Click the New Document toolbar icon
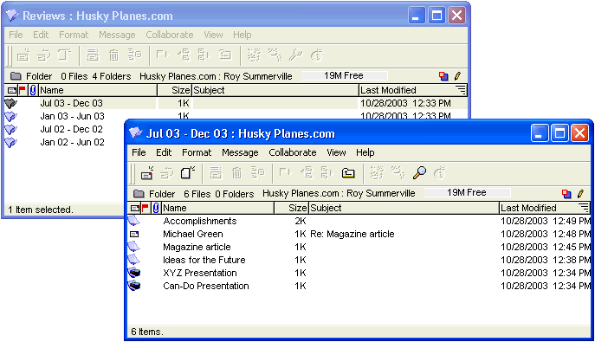Screen dimensions: 595x342 (x=187, y=173)
